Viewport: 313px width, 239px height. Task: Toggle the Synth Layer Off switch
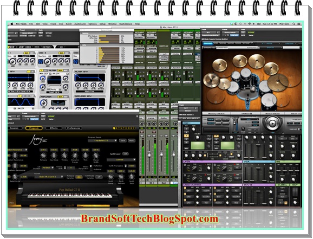[125, 154]
